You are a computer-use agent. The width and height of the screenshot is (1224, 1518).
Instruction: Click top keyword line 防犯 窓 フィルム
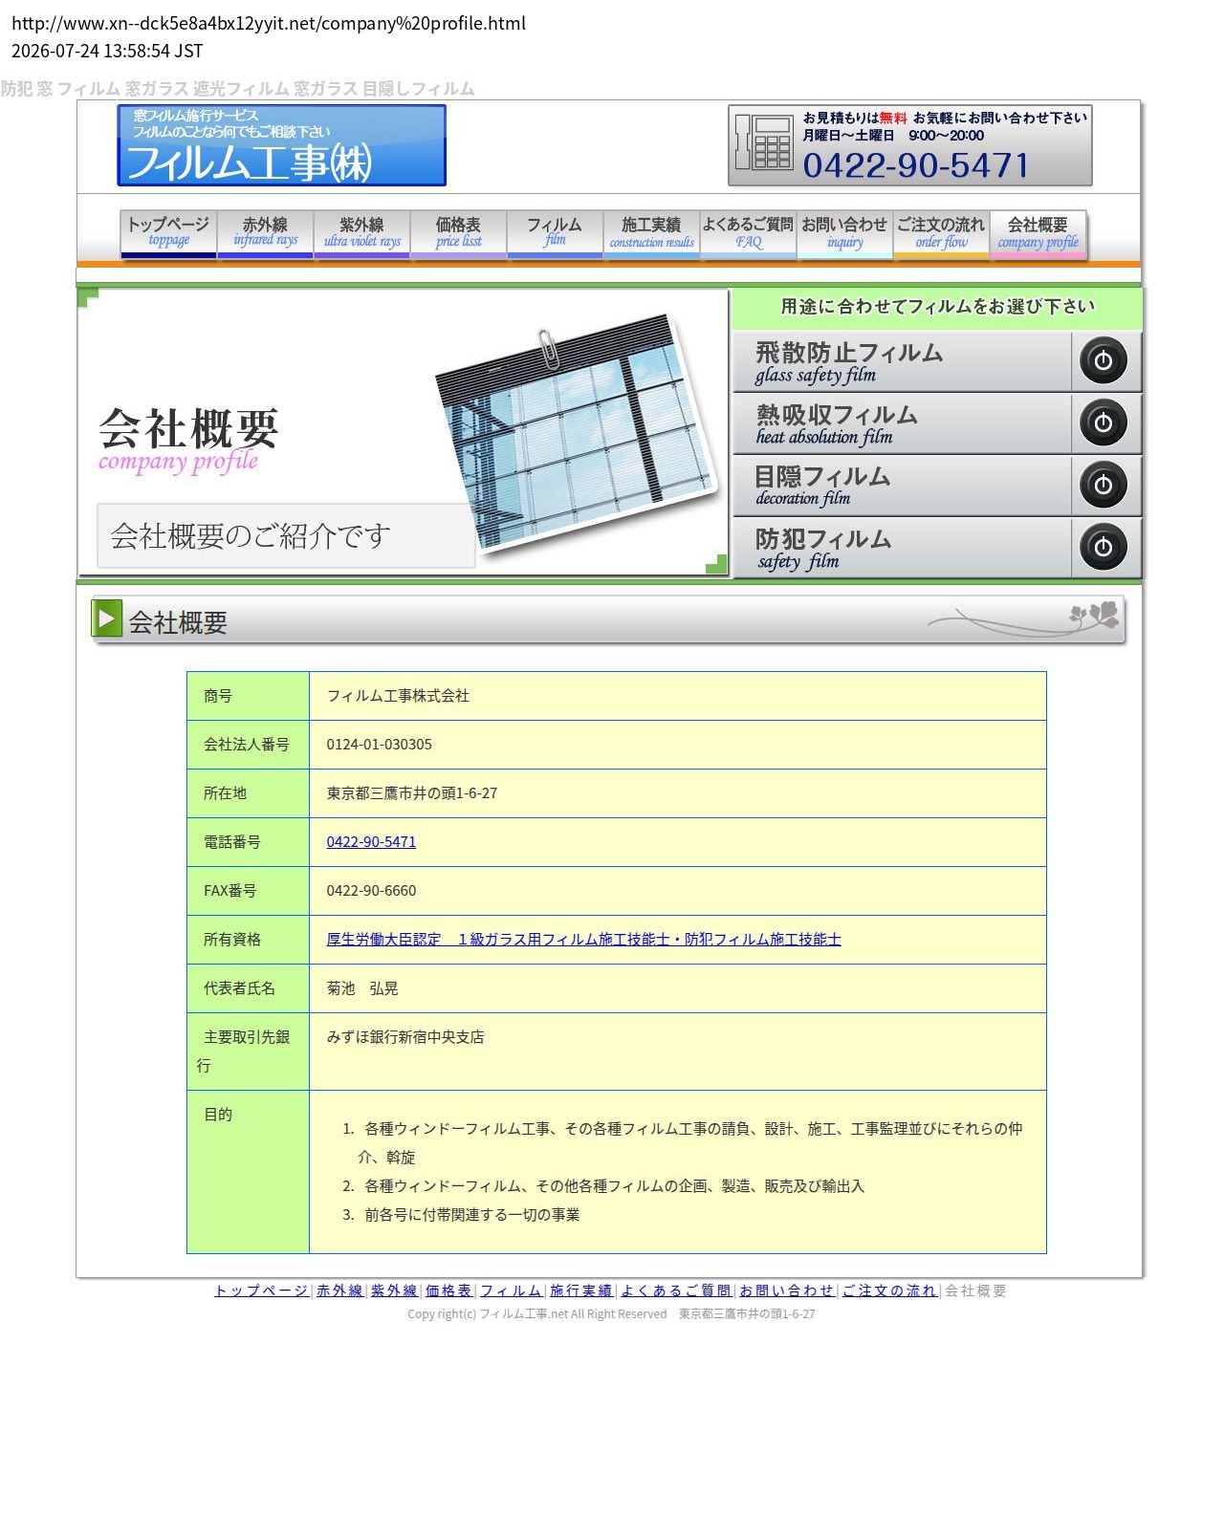click(237, 89)
